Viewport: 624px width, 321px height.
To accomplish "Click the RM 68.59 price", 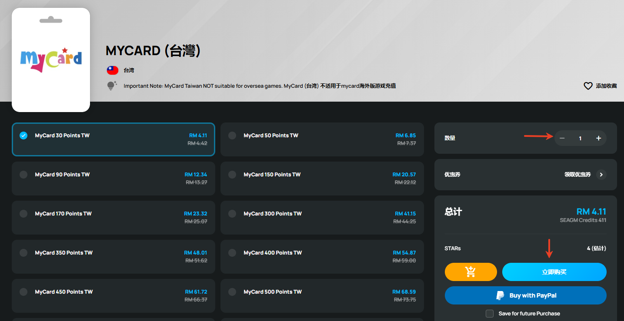I will pyautogui.click(x=404, y=292).
